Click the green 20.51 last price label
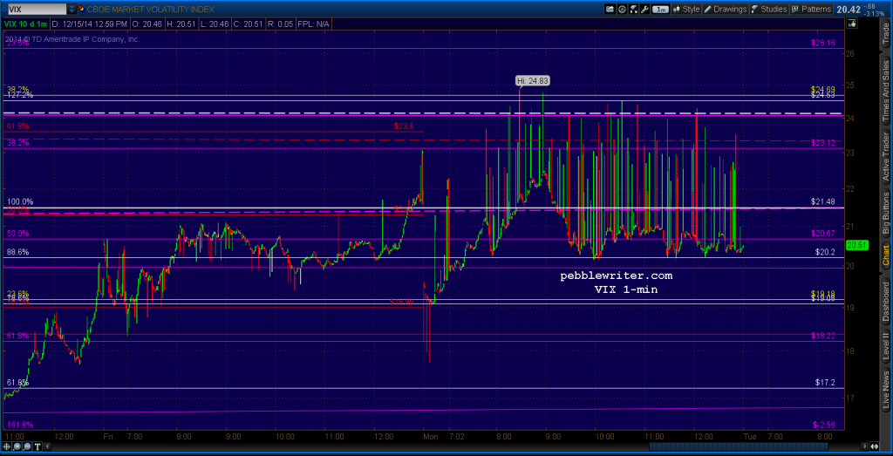The width and height of the screenshot is (893, 456). tap(856, 245)
